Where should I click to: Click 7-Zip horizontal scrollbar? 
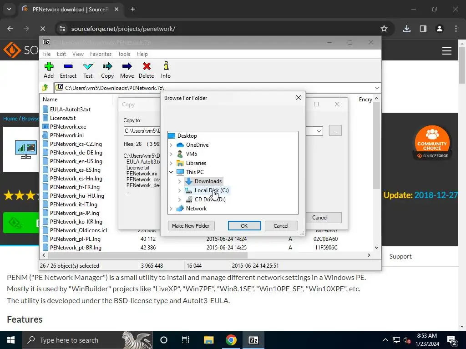[148, 255]
